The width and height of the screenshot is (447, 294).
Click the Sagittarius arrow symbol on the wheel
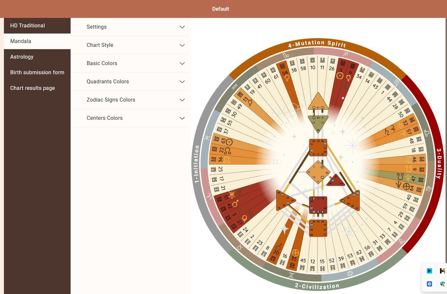(x=345, y=54)
